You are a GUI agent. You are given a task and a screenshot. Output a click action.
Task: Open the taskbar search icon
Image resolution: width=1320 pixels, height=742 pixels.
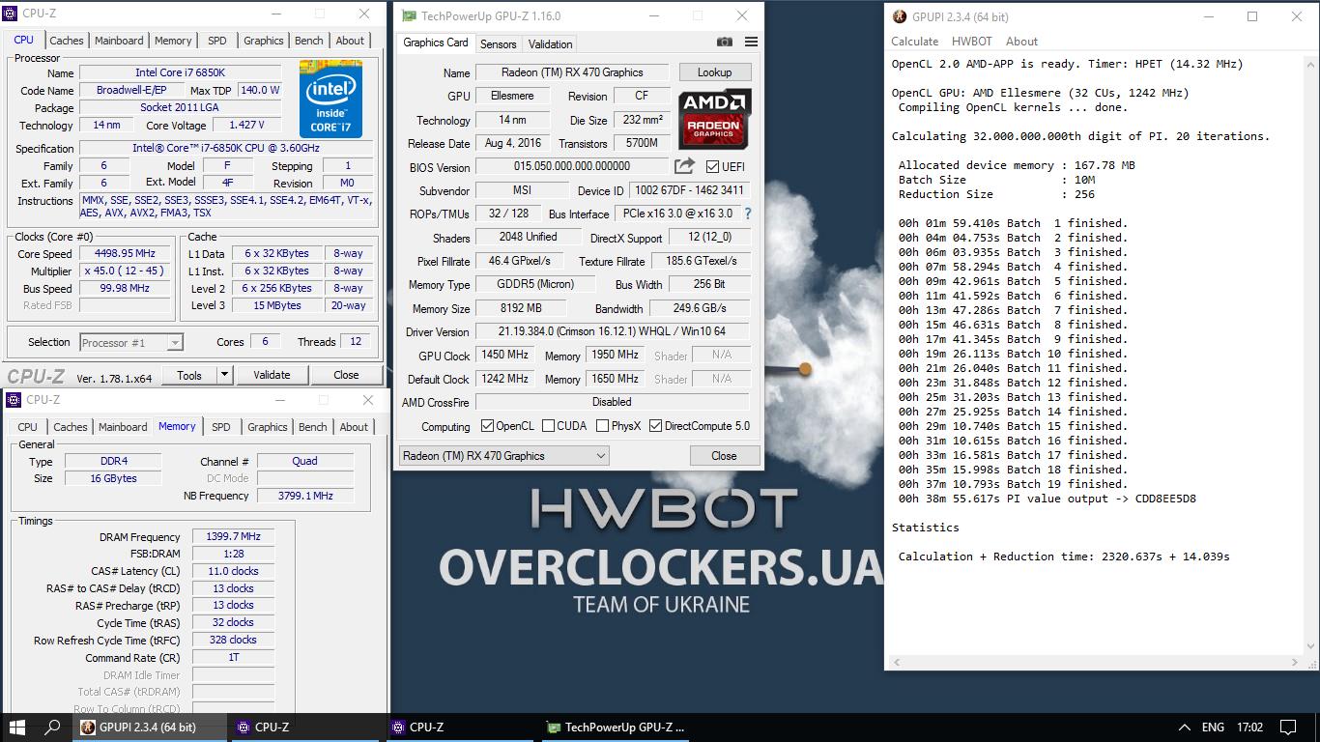coord(53,728)
